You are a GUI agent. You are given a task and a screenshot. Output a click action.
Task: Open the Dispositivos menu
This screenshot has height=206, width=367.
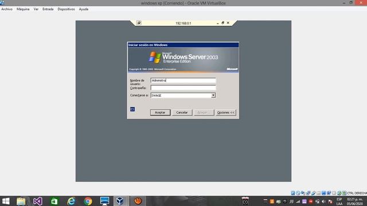(x=67, y=9)
